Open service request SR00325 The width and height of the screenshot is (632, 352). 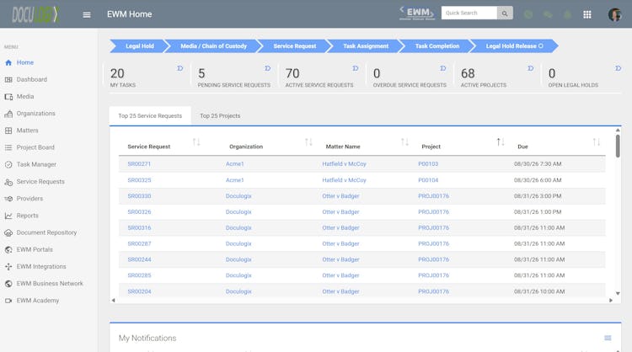(x=139, y=180)
